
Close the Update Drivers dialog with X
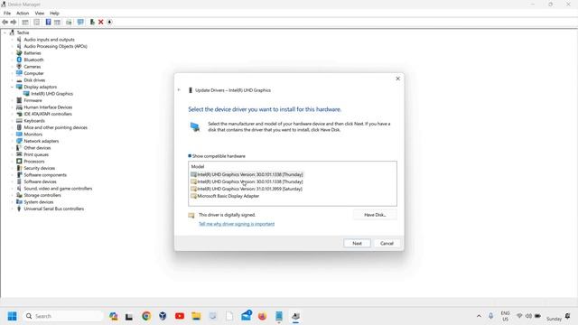point(397,79)
